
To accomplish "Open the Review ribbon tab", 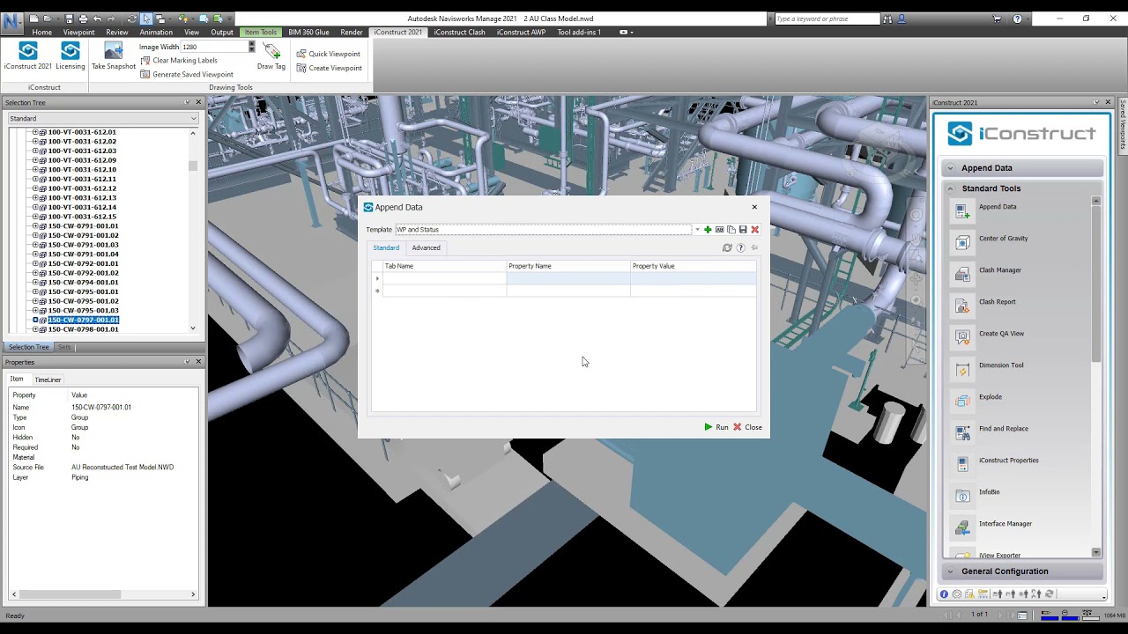I will coord(117,33).
